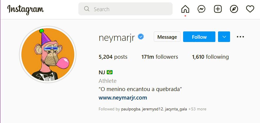Screen dimensions: 260x123
Task: View the 1,610 following list
Action: [210, 57]
